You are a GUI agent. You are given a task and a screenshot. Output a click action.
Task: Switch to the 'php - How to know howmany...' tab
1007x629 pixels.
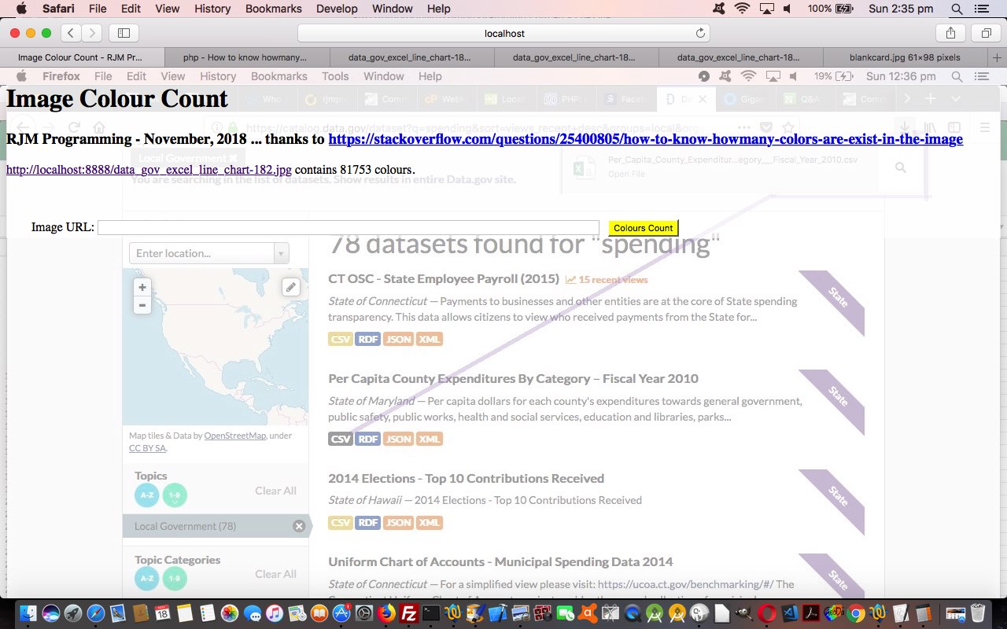(x=245, y=57)
